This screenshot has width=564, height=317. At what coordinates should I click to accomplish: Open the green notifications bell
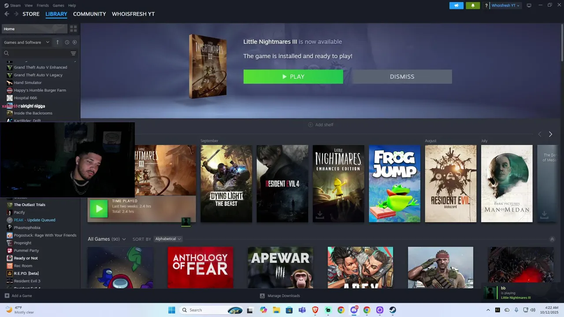[473, 5]
